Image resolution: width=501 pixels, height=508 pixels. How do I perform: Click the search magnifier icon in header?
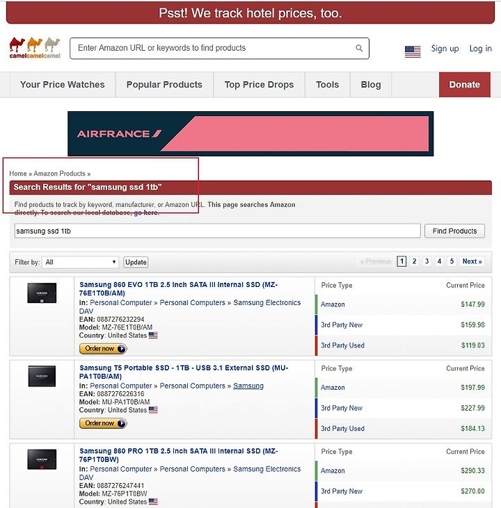[x=359, y=48]
